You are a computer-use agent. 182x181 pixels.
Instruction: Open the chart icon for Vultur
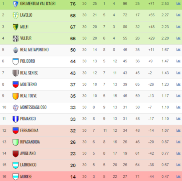pos(178,38)
